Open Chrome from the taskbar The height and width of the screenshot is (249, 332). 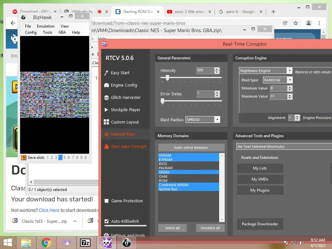click(x=46, y=243)
